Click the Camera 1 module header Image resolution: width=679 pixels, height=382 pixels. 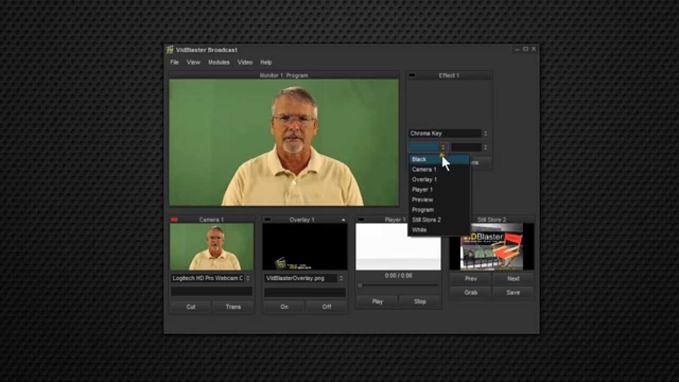point(211,220)
